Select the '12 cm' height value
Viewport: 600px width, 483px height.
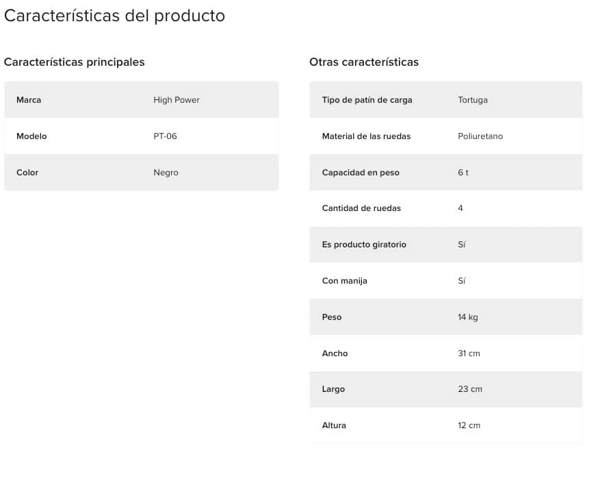point(469,425)
